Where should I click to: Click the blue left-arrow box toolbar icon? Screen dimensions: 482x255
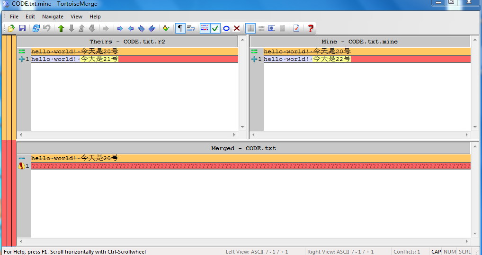tap(271, 28)
